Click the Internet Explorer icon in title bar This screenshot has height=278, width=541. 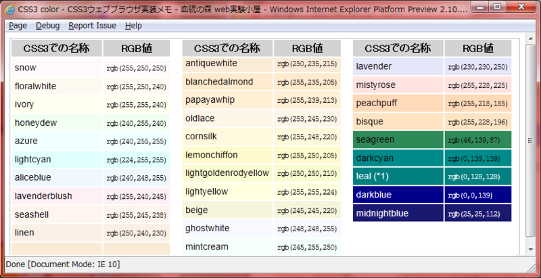tap(9, 9)
